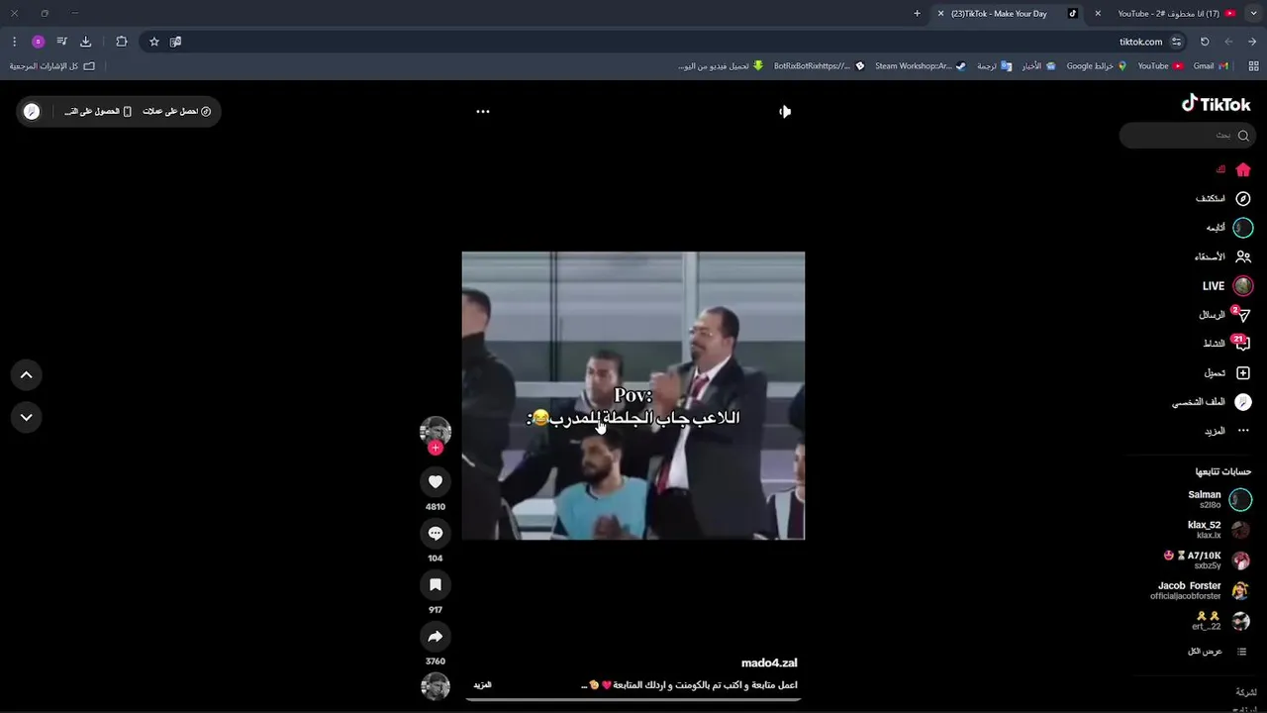Image resolution: width=1267 pixels, height=713 pixels.
Task: Expand the video caption with More
Action: pyautogui.click(x=482, y=685)
